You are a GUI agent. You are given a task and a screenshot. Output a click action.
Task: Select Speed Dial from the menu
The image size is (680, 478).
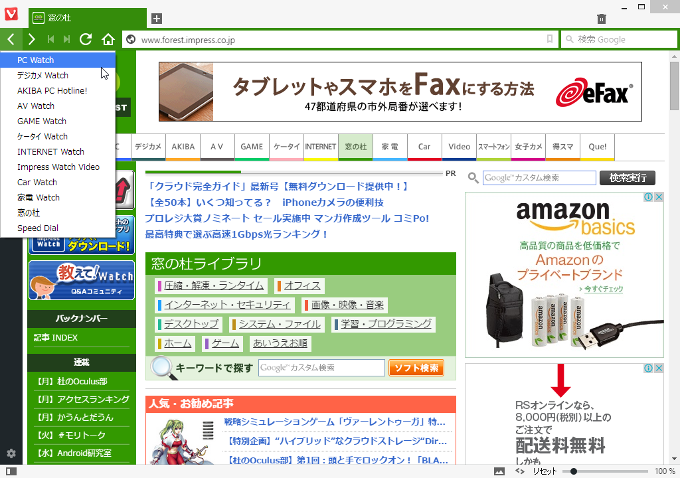point(37,228)
